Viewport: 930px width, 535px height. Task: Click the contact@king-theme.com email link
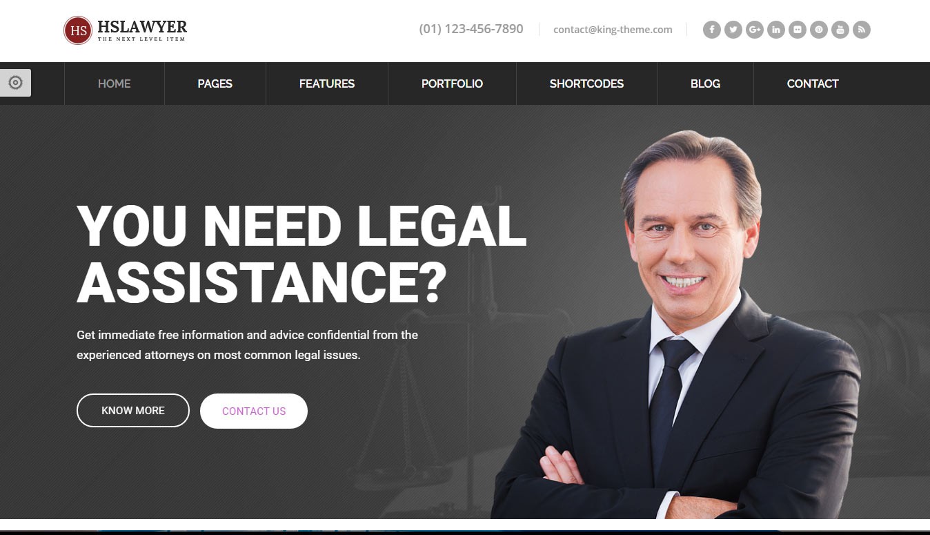pyautogui.click(x=613, y=30)
